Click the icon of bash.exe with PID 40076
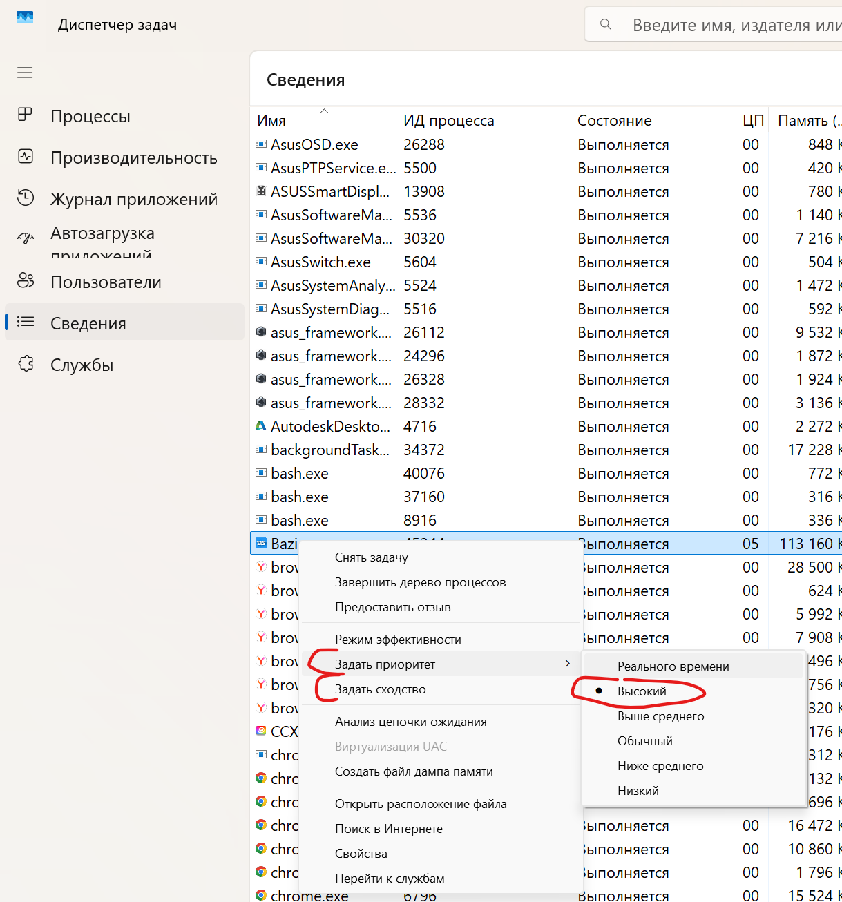 tap(261, 473)
